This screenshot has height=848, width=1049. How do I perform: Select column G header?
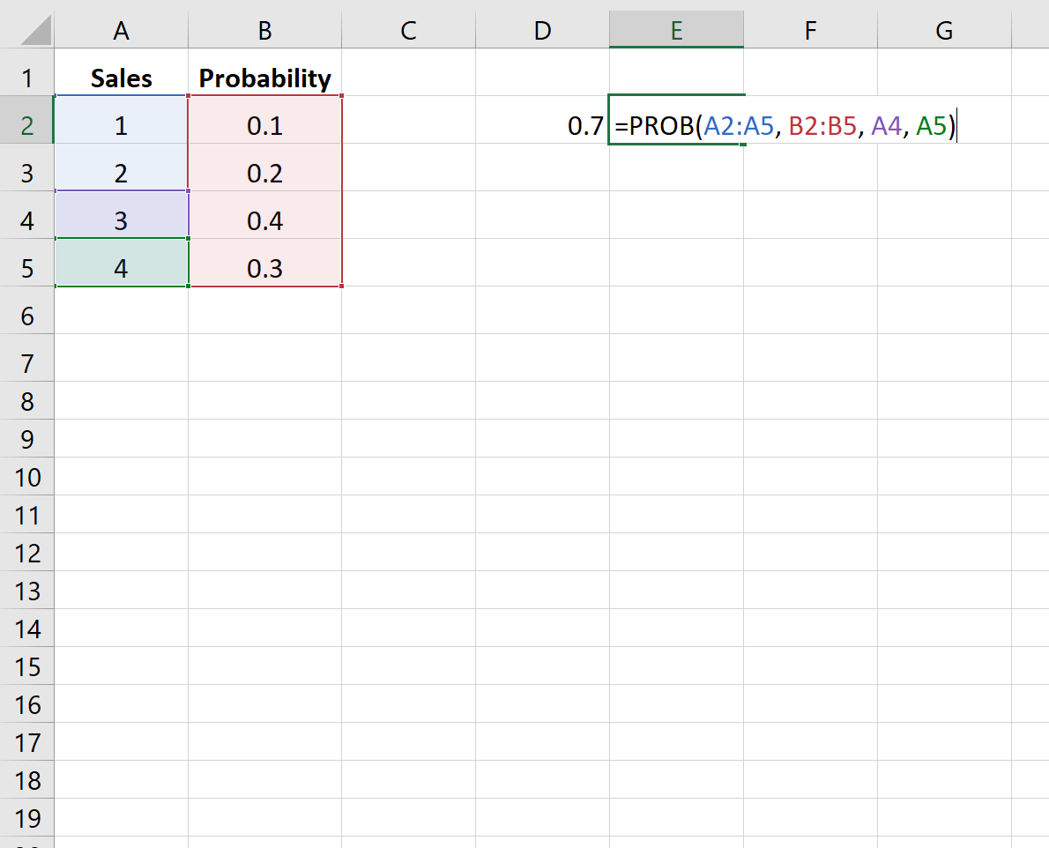pyautogui.click(x=944, y=30)
